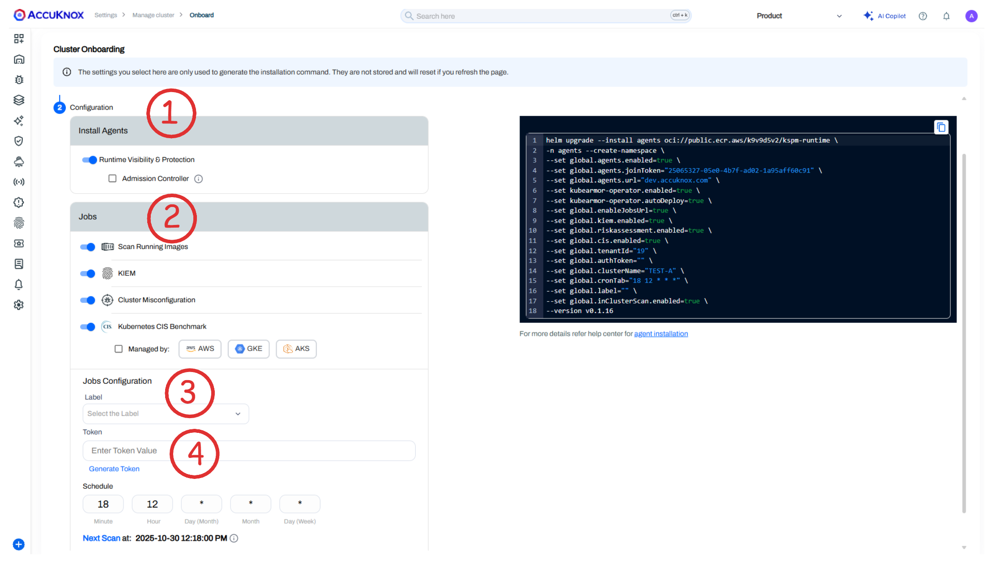The height and width of the screenshot is (563, 993).
Task: Copy the helm install command
Action: [941, 127]
